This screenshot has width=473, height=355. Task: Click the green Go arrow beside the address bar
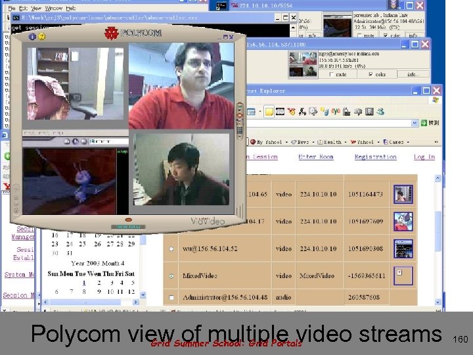[x=424, y=123]
